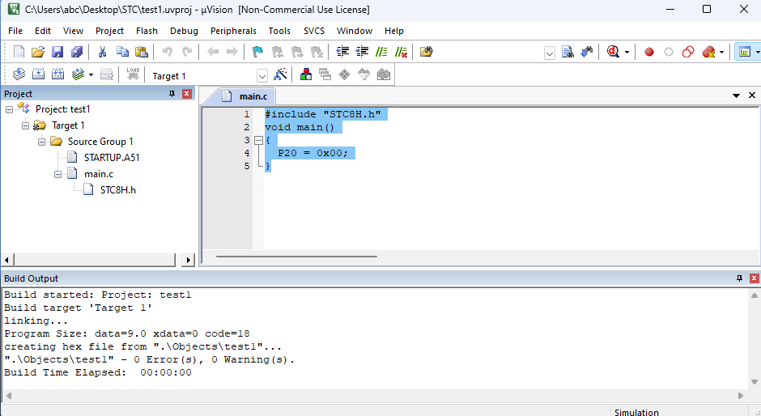Click the Batch Build icon
Image resolution: width=761 pixels, height=416 pixels.
[78, 74]
